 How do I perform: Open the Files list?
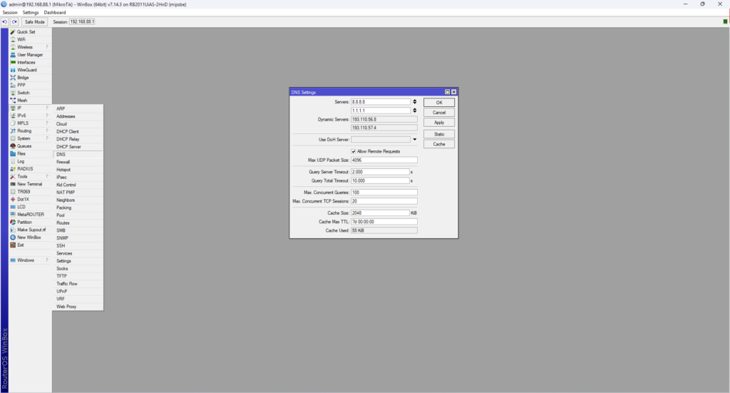pos(21,154)
